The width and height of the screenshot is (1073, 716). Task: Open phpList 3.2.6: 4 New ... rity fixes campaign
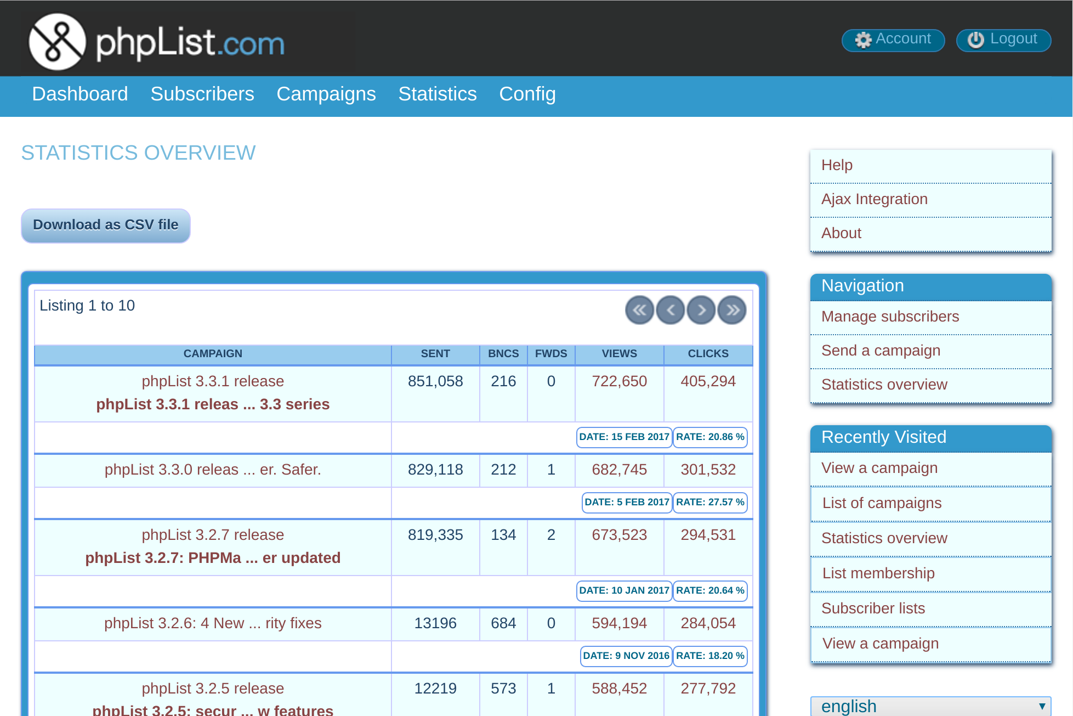click(x=213, y=623)
